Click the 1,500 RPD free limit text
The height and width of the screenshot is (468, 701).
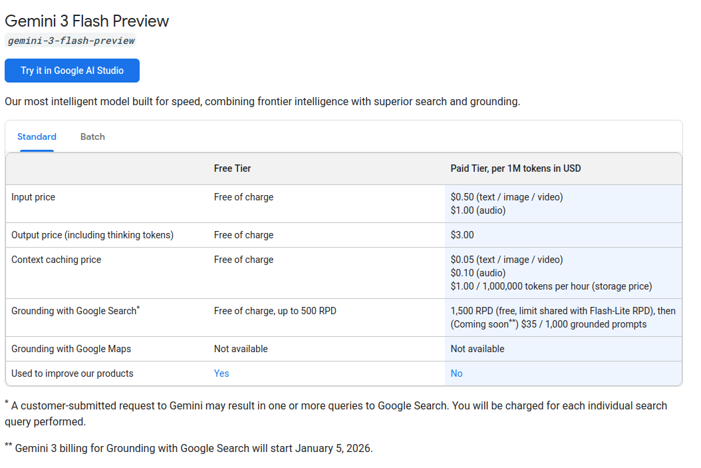(x=563, y=311)
